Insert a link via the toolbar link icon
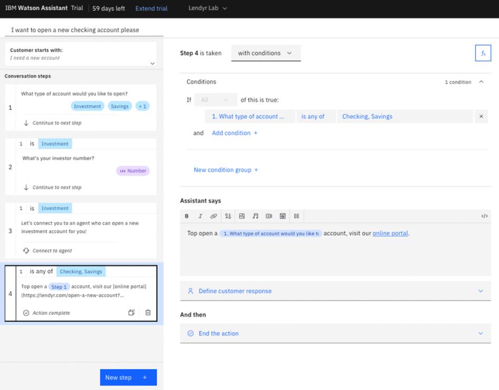The image size is (499, 390). pos(214,216)
